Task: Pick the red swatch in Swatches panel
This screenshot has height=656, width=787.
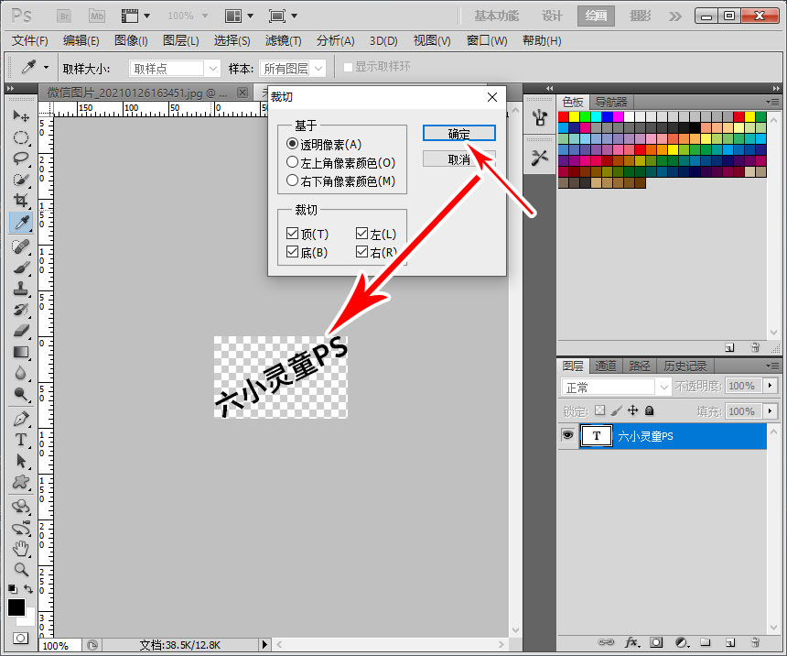Action: [x=563, y=116]
